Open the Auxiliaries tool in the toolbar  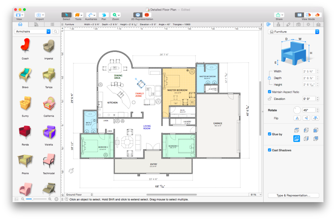[90, 15]
